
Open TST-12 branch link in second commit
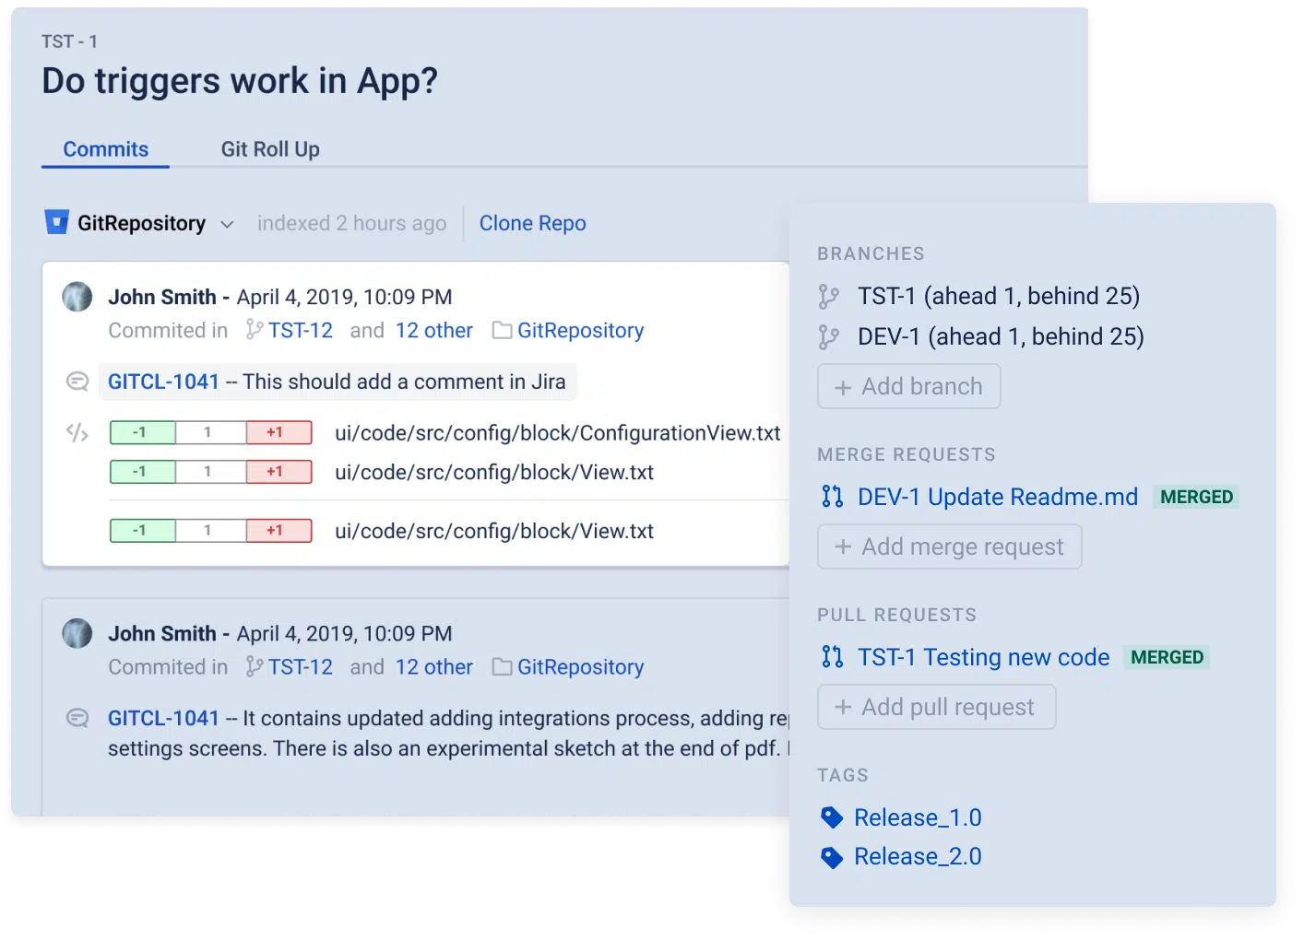click(301, 666)
